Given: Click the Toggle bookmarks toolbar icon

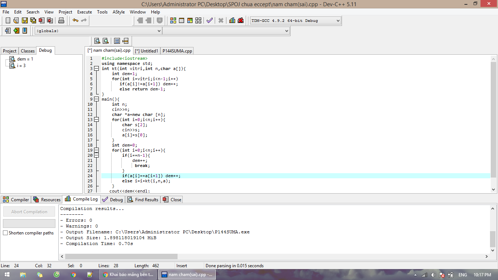Looking at the screenshot, I should point(16,31).
